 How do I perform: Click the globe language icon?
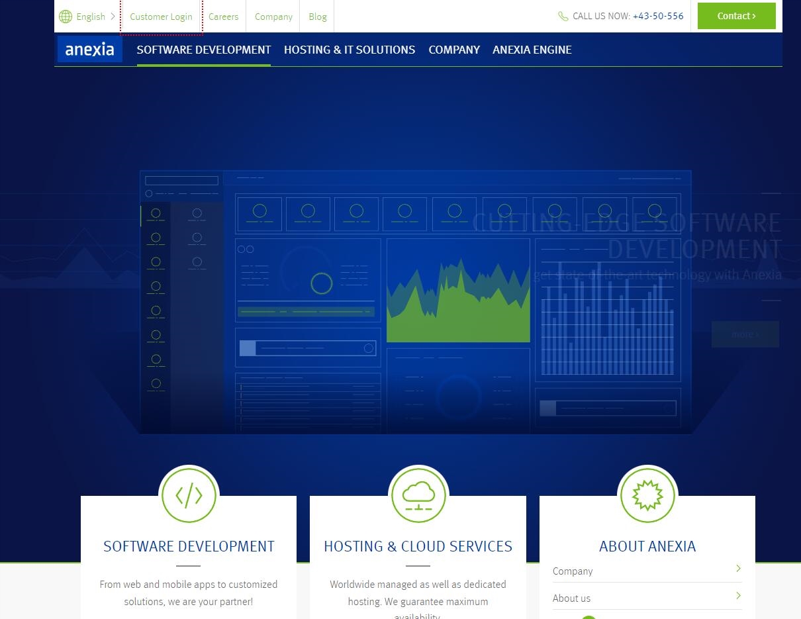click(66, 17)
